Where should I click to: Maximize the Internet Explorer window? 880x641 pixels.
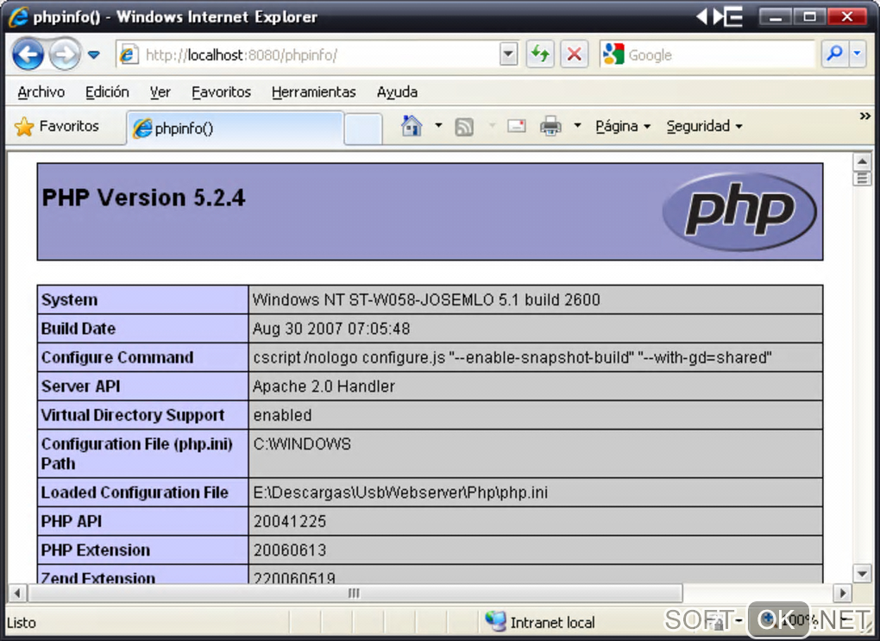(809, 17)
